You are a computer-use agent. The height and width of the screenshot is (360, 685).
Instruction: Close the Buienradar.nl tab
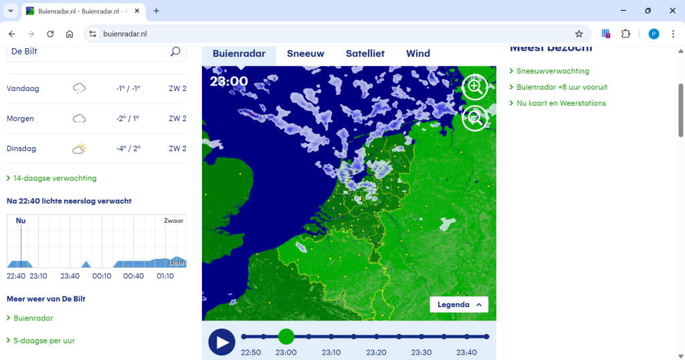pyautogui.click(x=136, y=11)
